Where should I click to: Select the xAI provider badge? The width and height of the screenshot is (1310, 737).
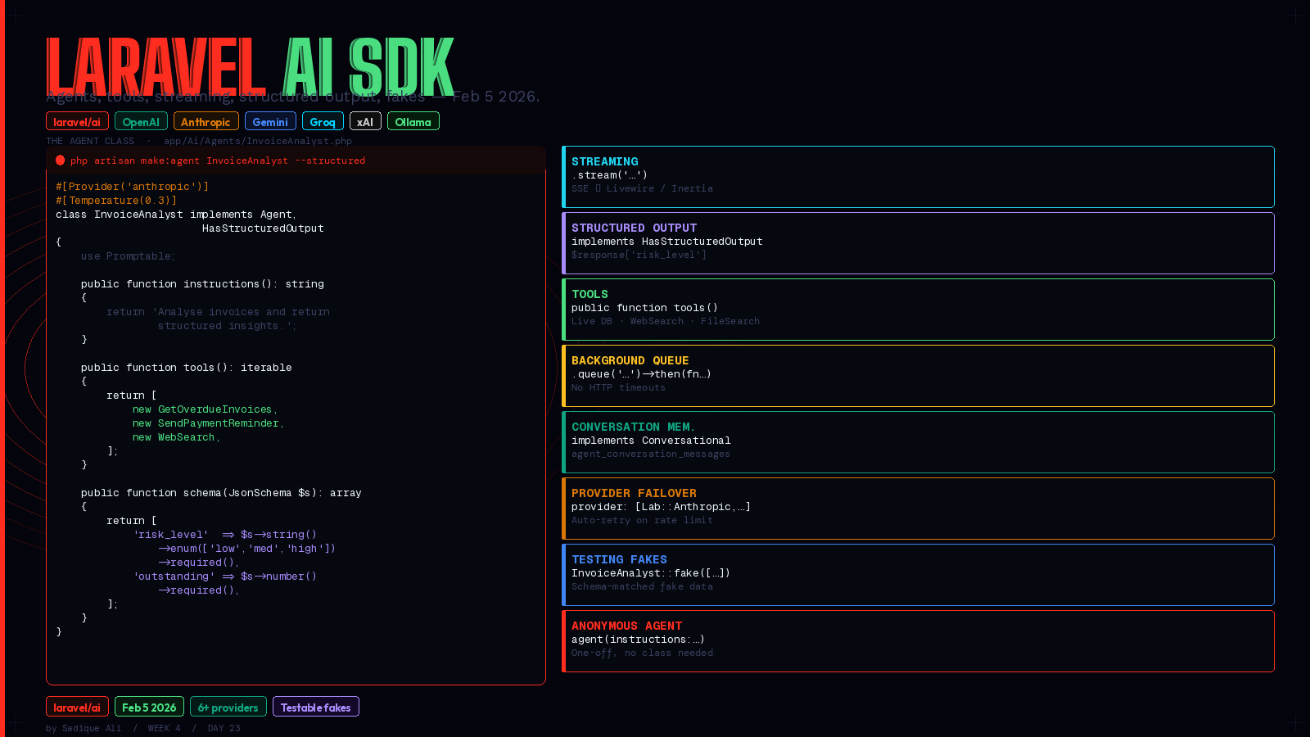tap(364, 120)
